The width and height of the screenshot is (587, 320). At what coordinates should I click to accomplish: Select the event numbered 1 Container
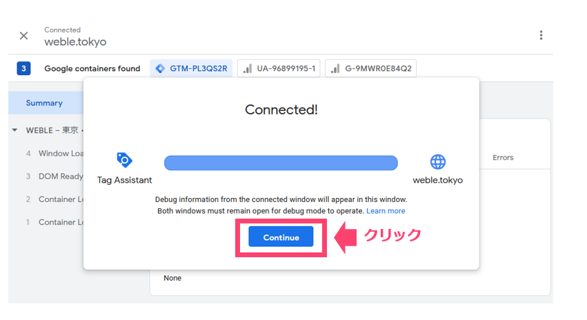pyautogui.click(x=54, y=222)
